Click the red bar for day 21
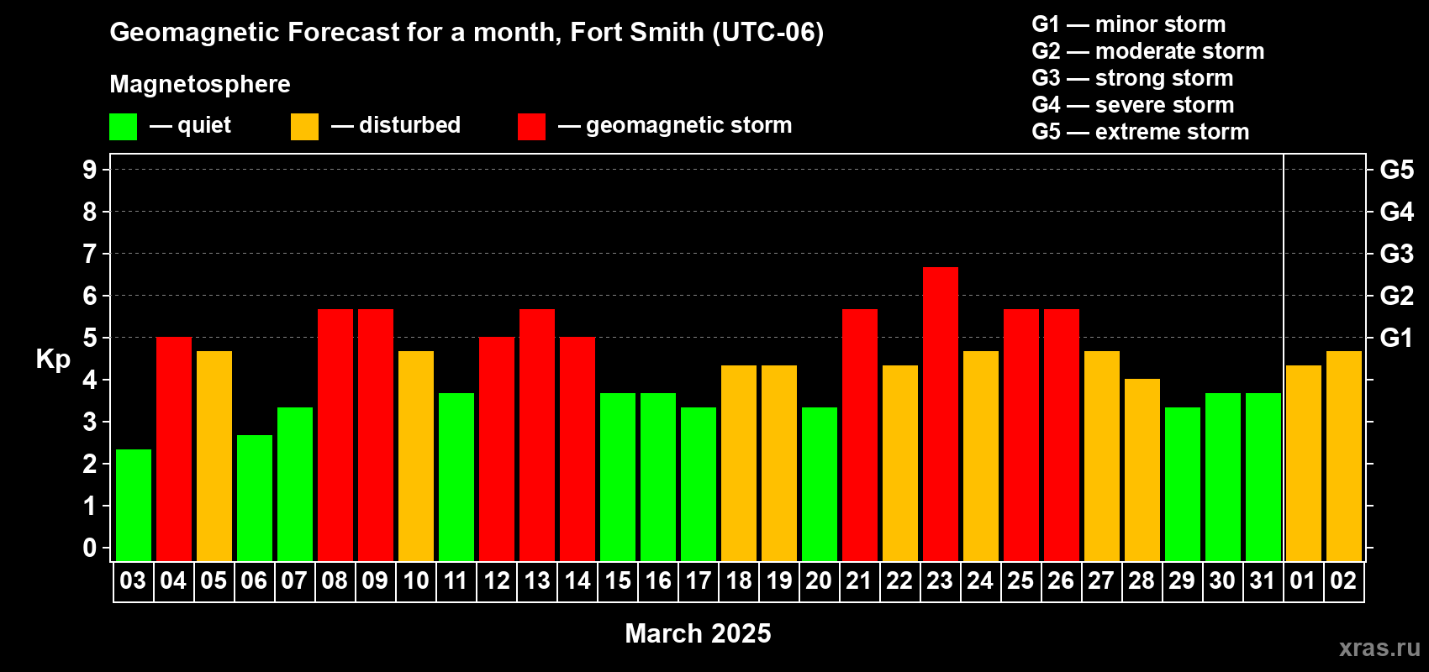Viewport: 1429px width, 672px height. coord(860,435)
